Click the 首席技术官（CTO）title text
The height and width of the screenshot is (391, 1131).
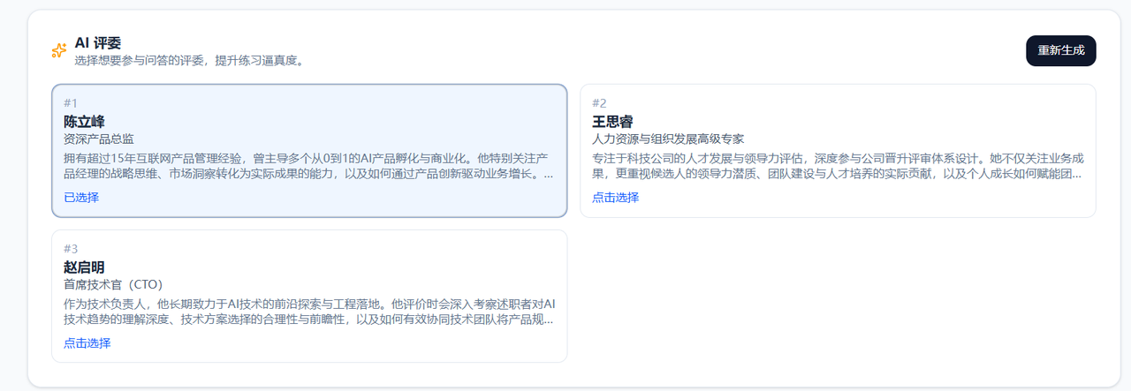(113, 284)
